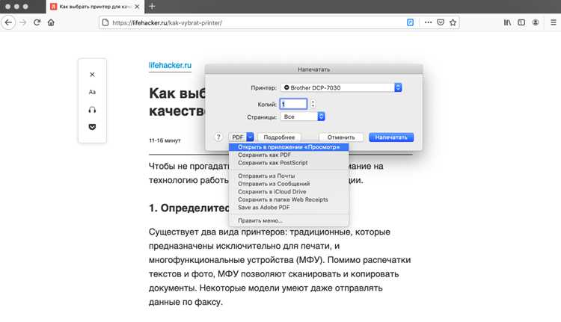Click the blue Напечатать print button
Viewport: 561px width, 322px height.
pyautogui.click(x=391, y=137)
